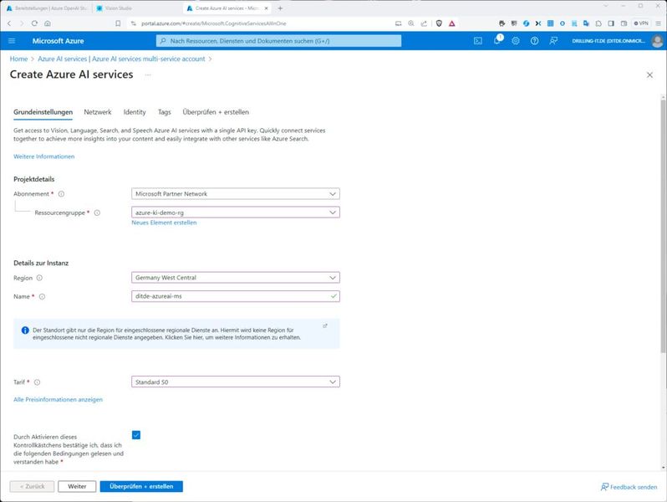This screenshot has height=502, width=667.
Task: Open the Ressourcengruppe dropdown
Action: coord(236,213)
